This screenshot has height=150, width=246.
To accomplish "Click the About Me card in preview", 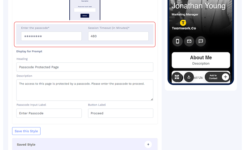I will 201,60.
